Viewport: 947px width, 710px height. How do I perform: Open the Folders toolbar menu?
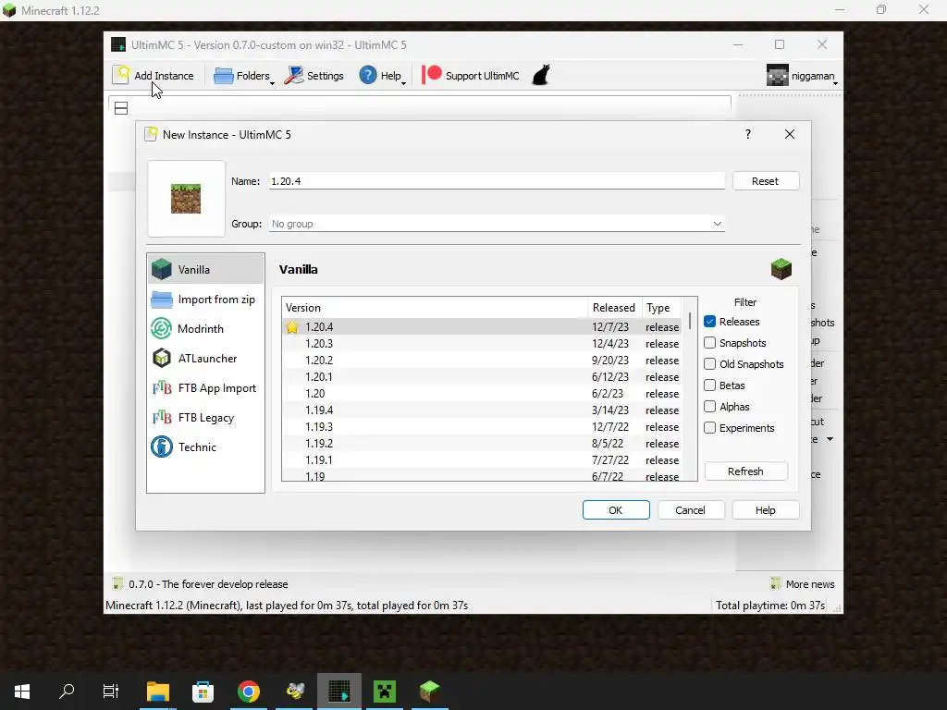point(244,76)
